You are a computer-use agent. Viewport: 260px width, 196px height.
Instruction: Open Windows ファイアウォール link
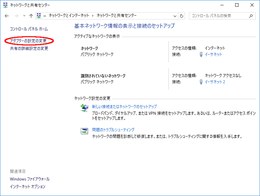(x=30, y=179)
